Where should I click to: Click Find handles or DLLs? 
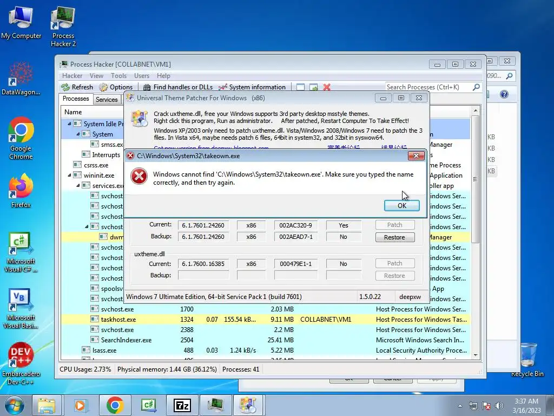coord(179,87)
